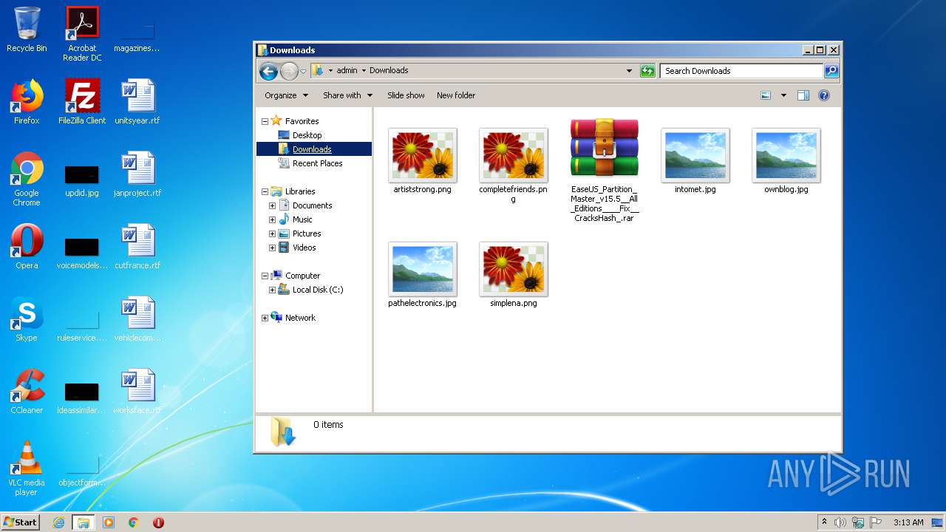946x532 pixels.
Task: Click the Opera taskbar icon
Action: [x=158, y=522]
